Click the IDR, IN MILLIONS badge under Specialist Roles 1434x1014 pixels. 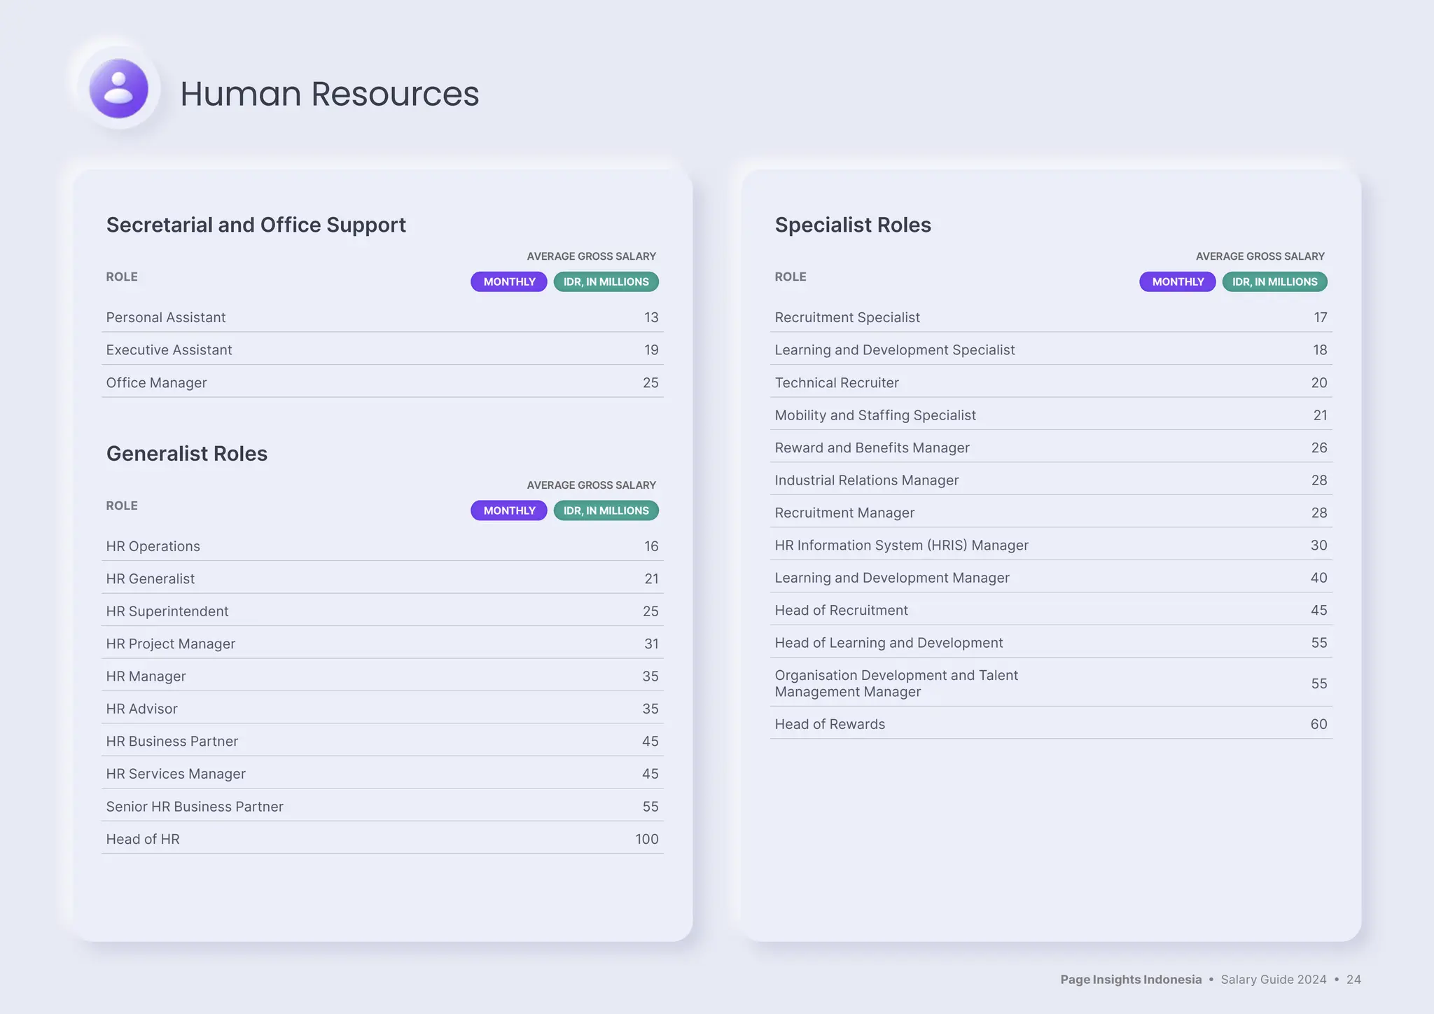pyautogui.click(x=1275, y=282)
